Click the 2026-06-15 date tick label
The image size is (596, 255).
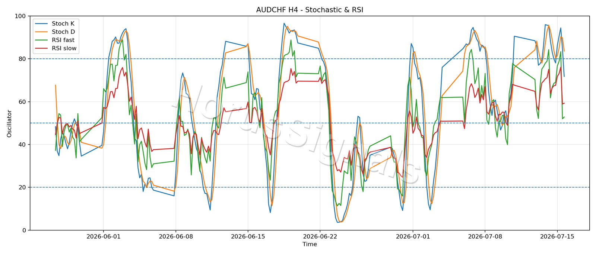(248, 236)
